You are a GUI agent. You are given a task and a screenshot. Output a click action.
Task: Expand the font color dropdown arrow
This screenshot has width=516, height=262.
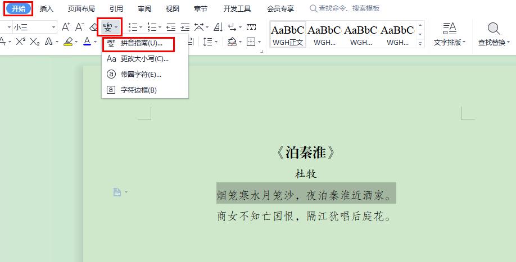pos(96,42)
